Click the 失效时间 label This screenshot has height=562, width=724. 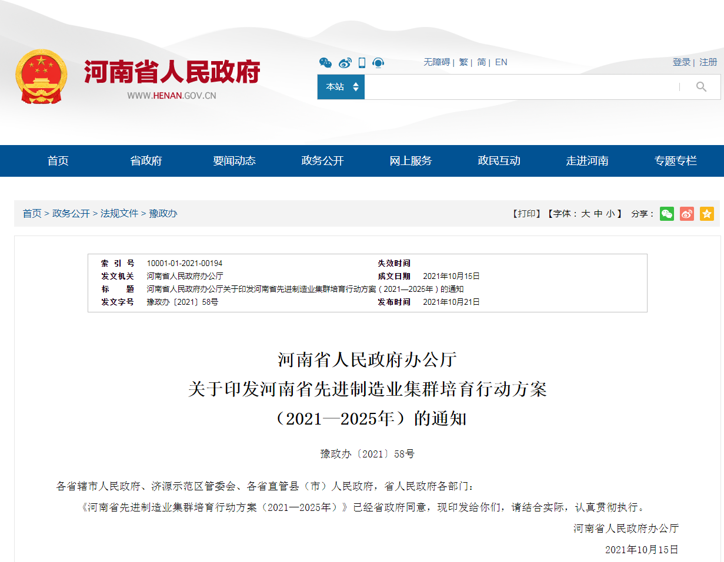394,264
